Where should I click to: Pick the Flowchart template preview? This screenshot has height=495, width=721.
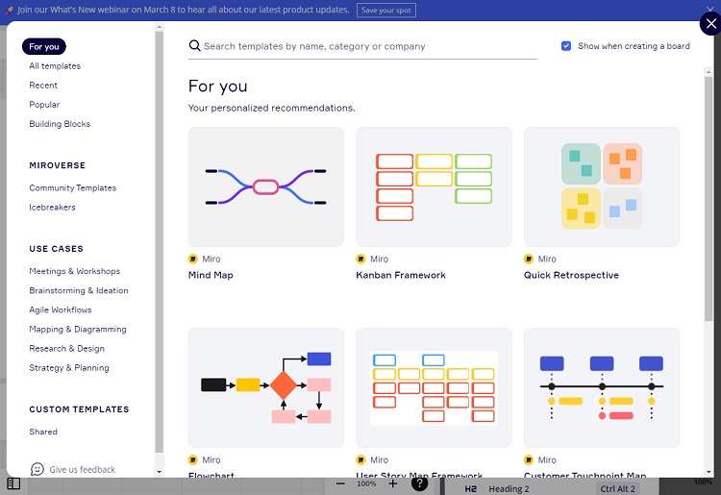pyautogui.click(x=265, y=387)
